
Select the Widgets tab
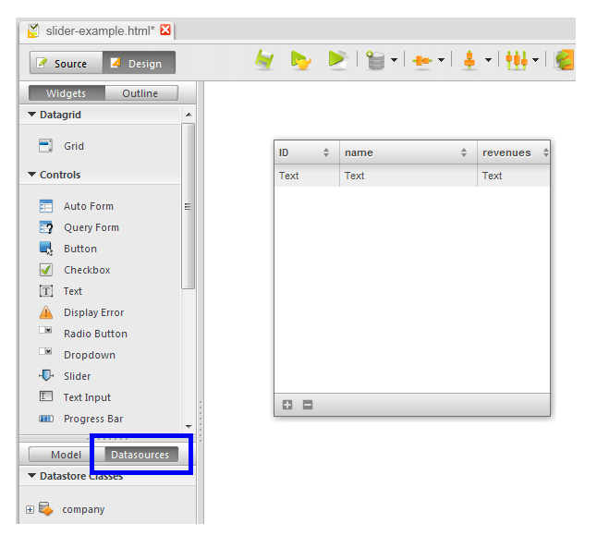67,93
